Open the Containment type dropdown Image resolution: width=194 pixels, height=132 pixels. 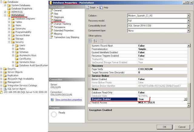click(189, 30)
